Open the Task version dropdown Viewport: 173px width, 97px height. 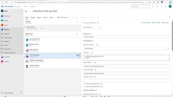coord(96,27)
